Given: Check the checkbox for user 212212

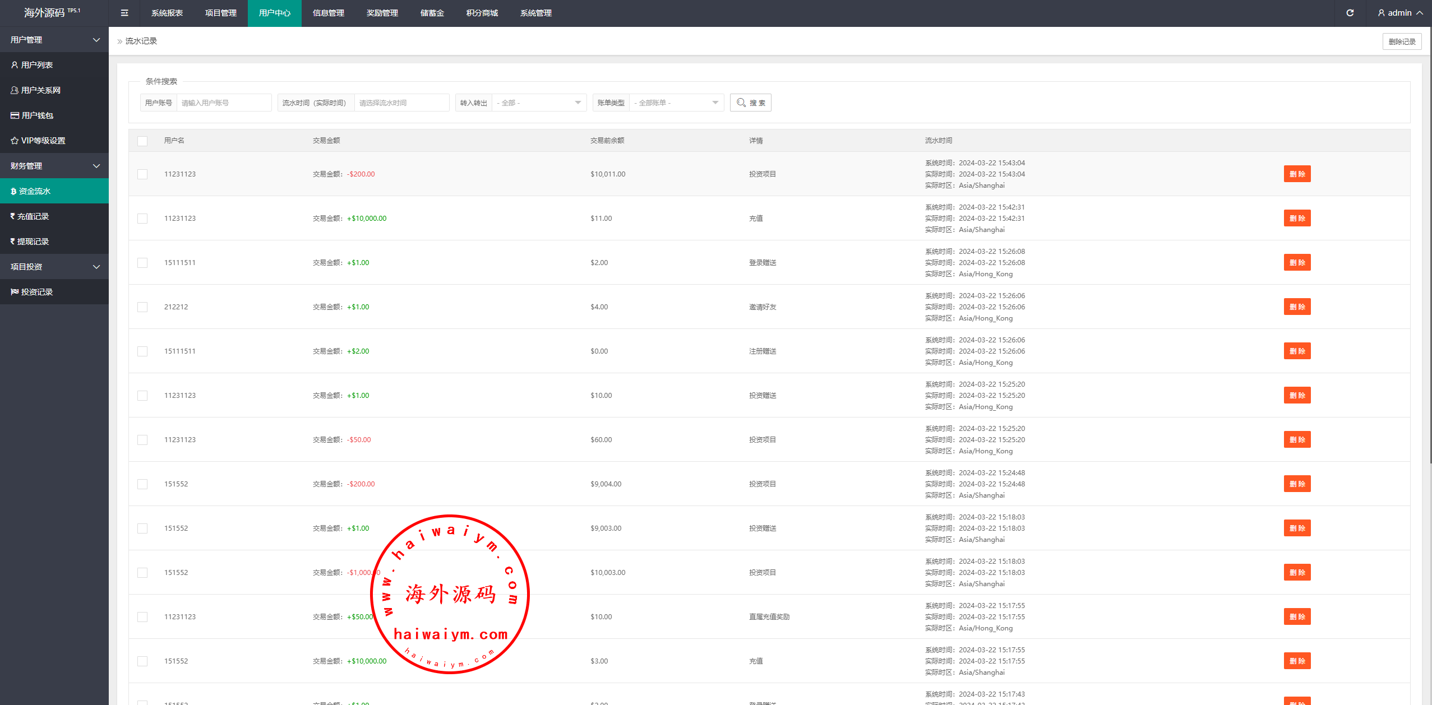Looking at the screenshot, I should 142,307.
